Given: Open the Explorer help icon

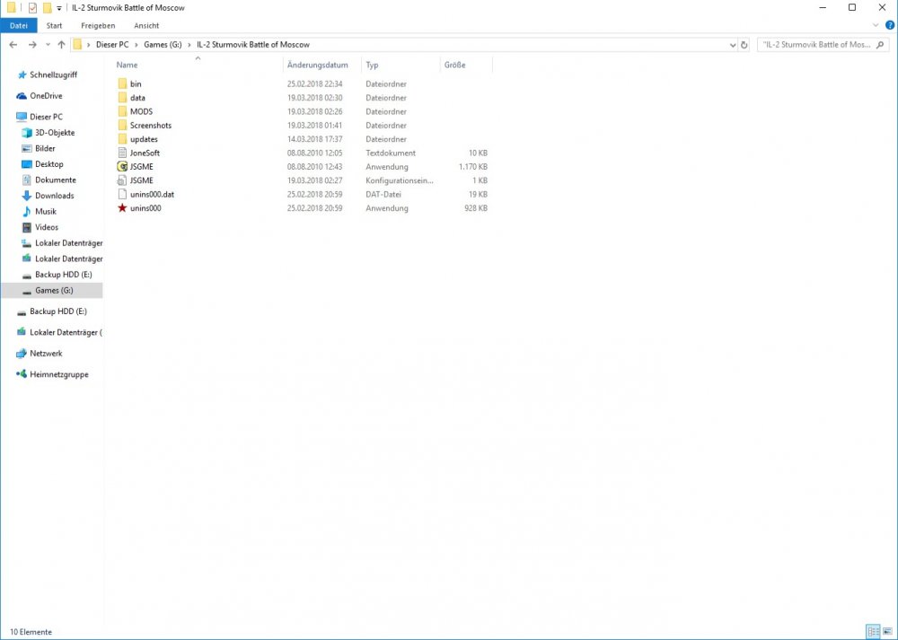Looking at the screenshot, I should pyautogui.click(x=890, y=25).
